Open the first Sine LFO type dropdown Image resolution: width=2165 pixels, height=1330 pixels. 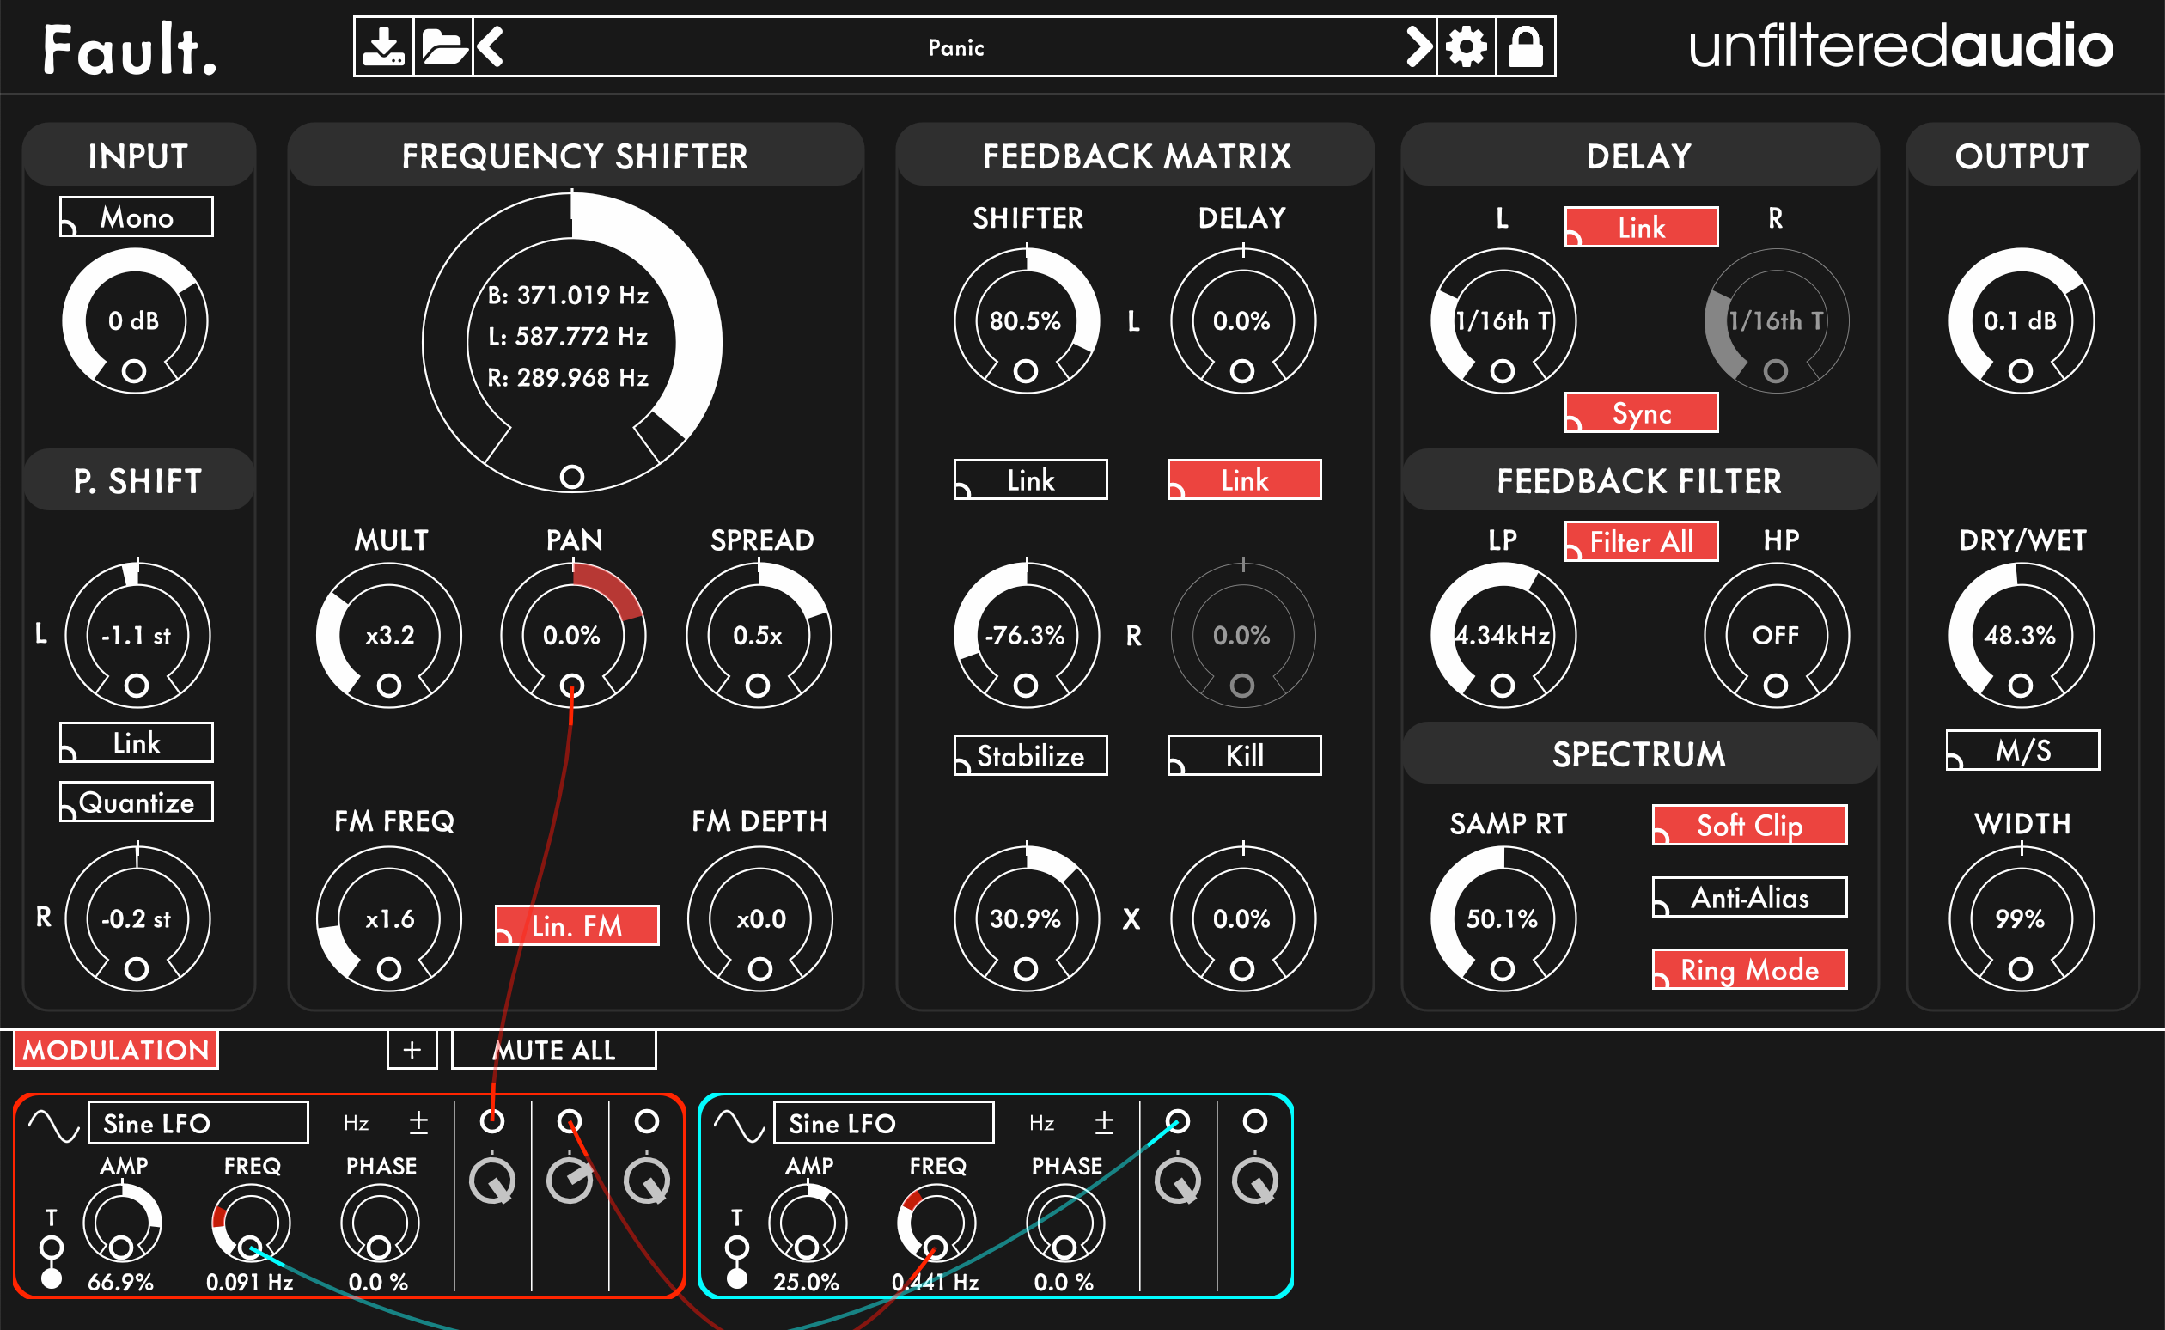[197, 1122]
